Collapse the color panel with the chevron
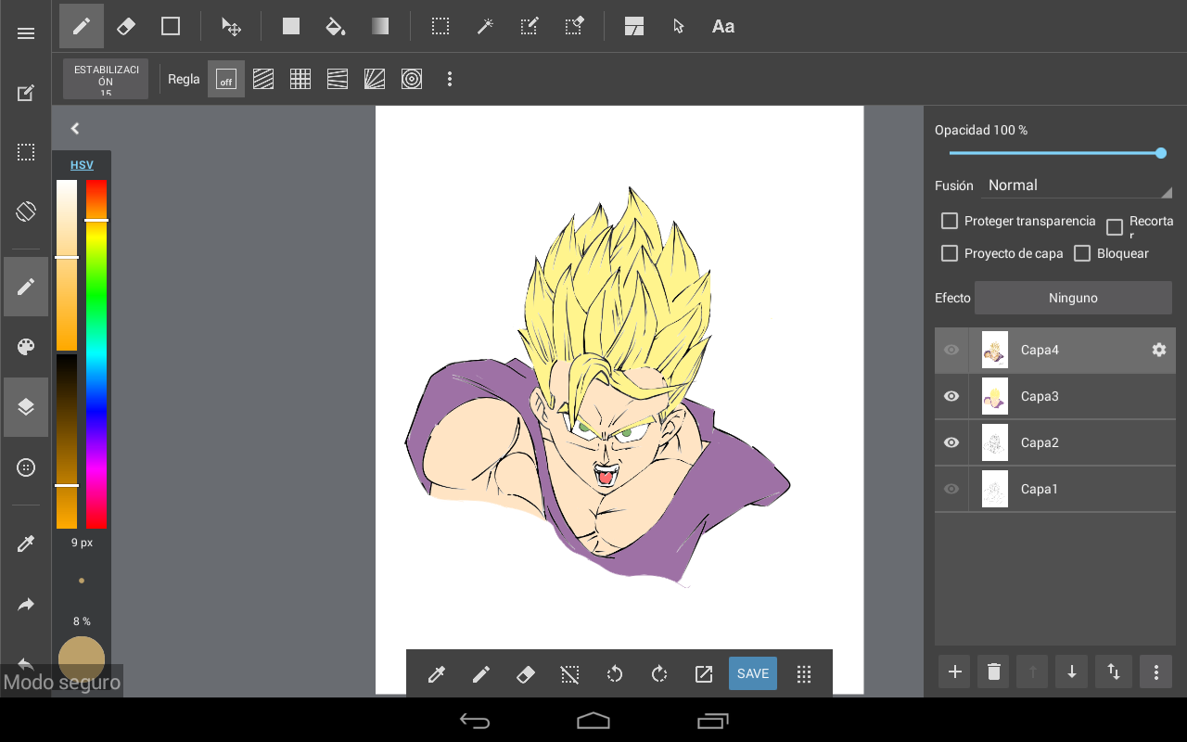The image size is (1187, 742). click(75, 129)
